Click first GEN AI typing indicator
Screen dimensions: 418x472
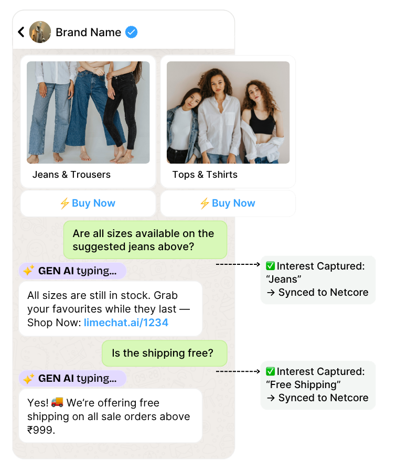tap(72, 271)
